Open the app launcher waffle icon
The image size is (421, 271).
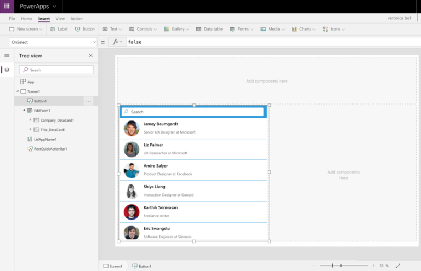pyautogui.click(x=7, y=6)
